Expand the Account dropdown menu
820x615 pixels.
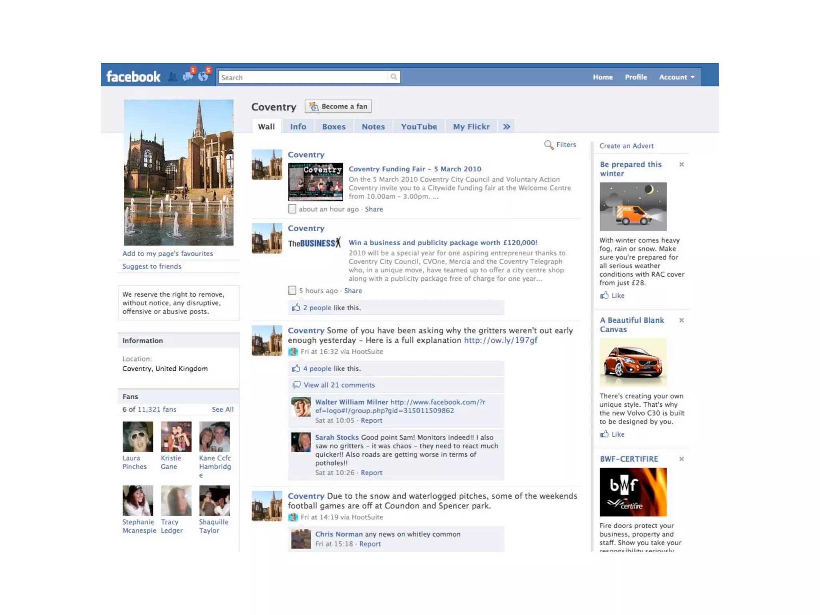[x=677, y=77]
